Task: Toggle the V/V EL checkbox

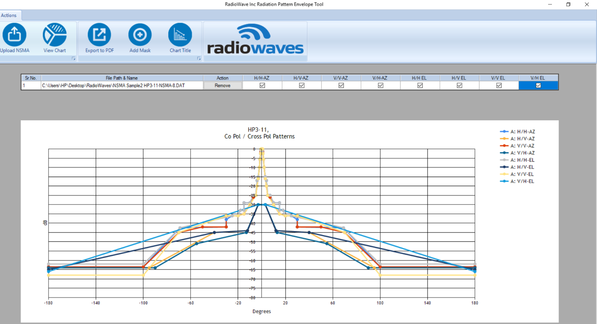Action: [x=498, y=85]
